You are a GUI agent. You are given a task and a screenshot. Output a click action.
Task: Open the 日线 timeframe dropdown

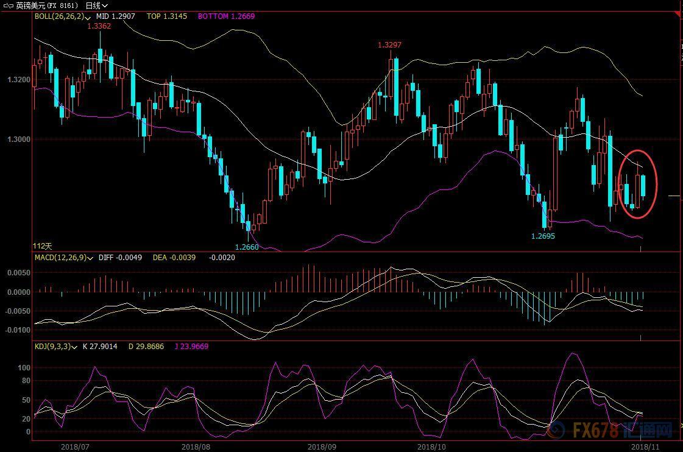point(97,5)
